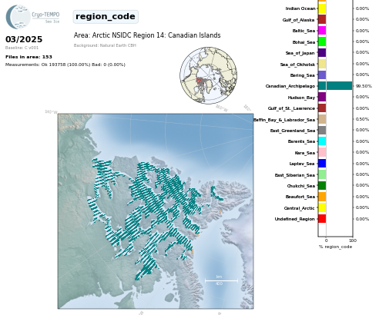The image size is (379, 315).
Task: Click the Chukchi_Sea dark green swatch
Action: pyautogui.click(x=322, y=185)
